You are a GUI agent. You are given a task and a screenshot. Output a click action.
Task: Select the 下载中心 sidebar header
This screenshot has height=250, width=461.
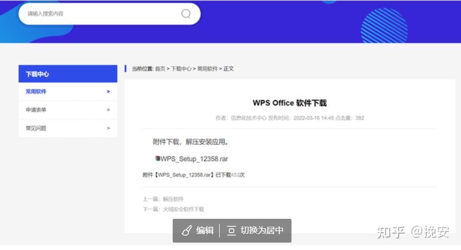click(68, 74)
